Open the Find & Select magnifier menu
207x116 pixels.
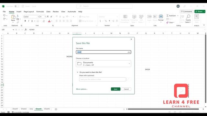click(188, 19)
